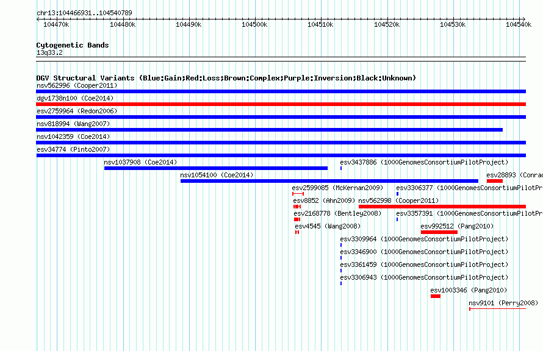Click the nsv1042359 (Coe2014) label
Image resolution: width=543 pixels, height=351 pixels.
click(x=73, y=136)
